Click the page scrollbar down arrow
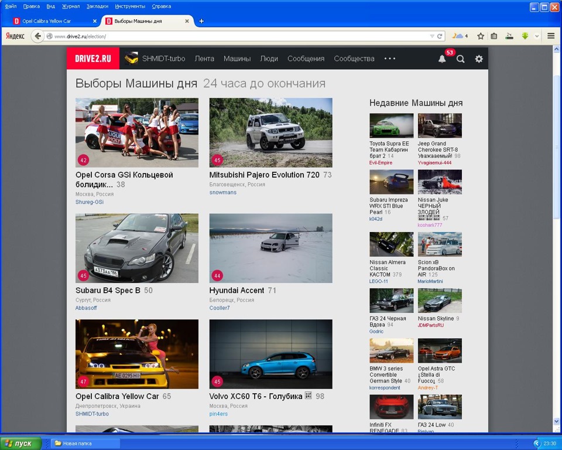 [556, 421]
